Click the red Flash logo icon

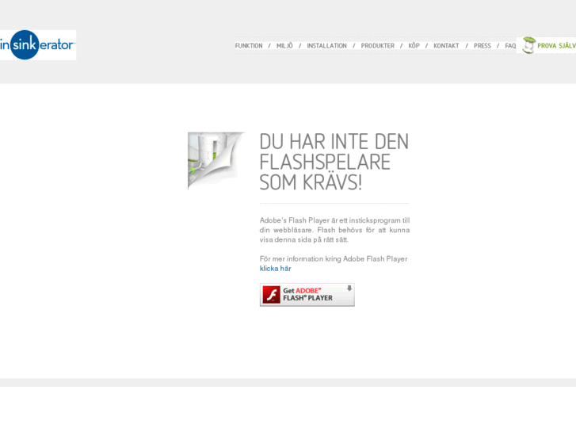(x=272, y=295)
